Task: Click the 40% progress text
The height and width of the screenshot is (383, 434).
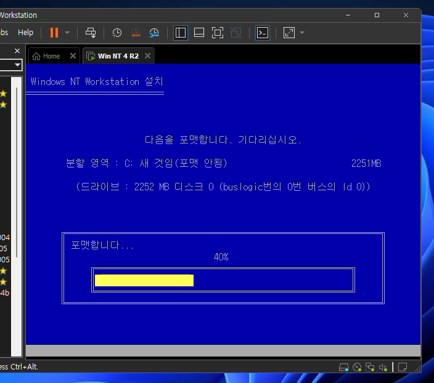Action: (221, 257)
